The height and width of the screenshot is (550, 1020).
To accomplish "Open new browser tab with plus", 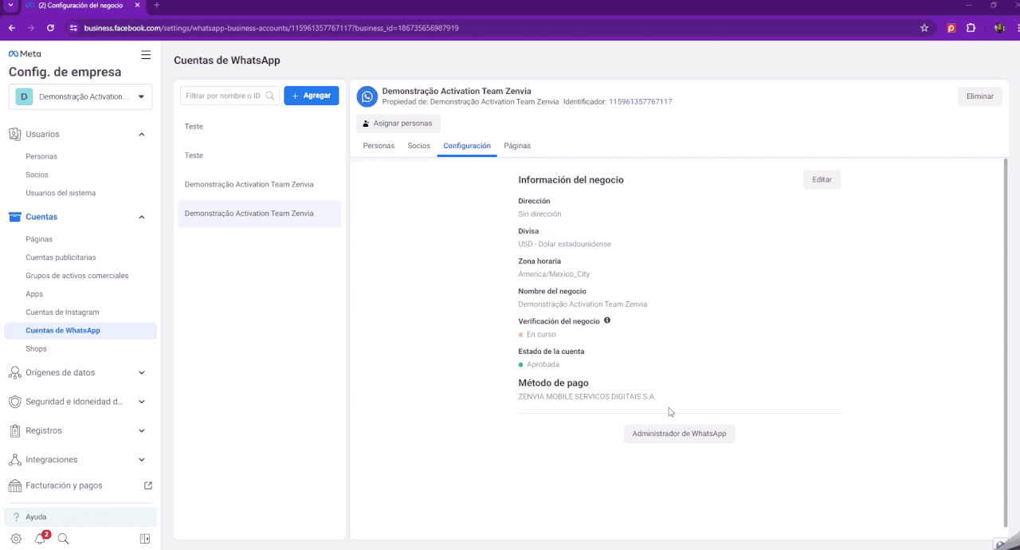I will (x=156, y=5).
